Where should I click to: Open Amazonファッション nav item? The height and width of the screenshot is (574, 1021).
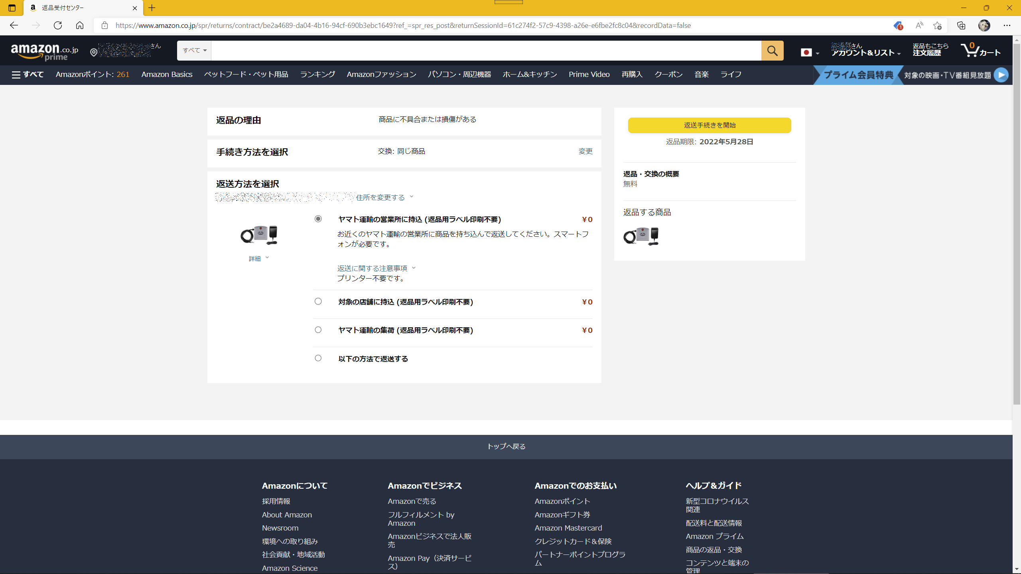coord(381,75)
